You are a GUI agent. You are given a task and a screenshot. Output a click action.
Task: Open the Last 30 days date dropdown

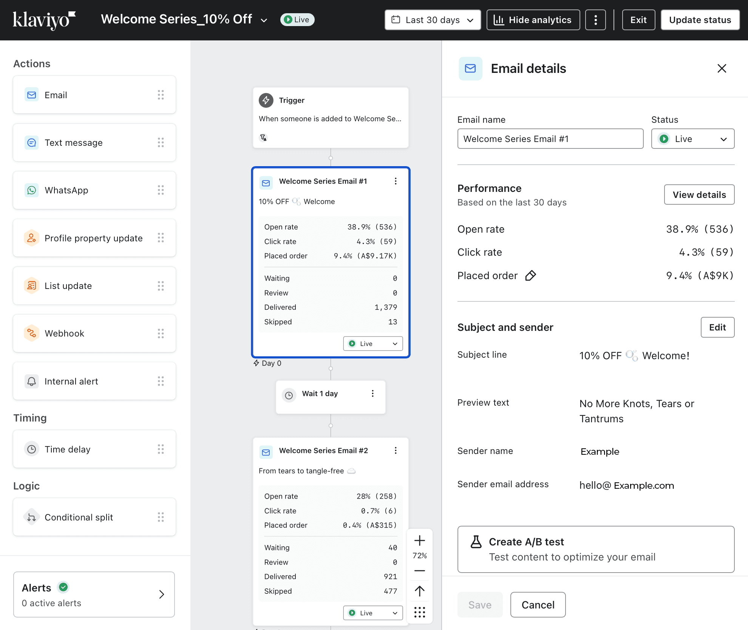[433, 20]
